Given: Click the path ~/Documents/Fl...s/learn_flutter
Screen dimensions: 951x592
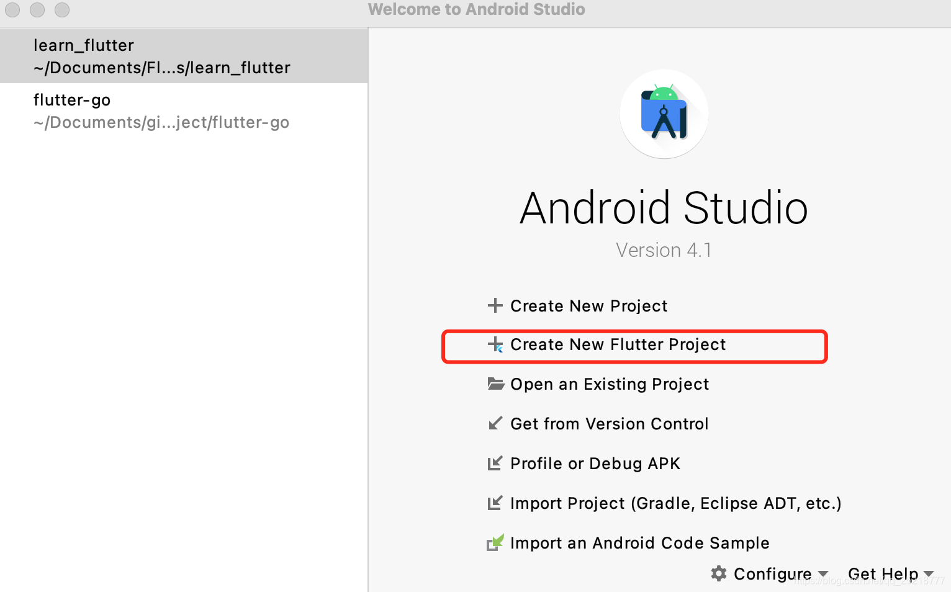Looking at the screenshot, I should pyautogui.click(x=162, y=68).
